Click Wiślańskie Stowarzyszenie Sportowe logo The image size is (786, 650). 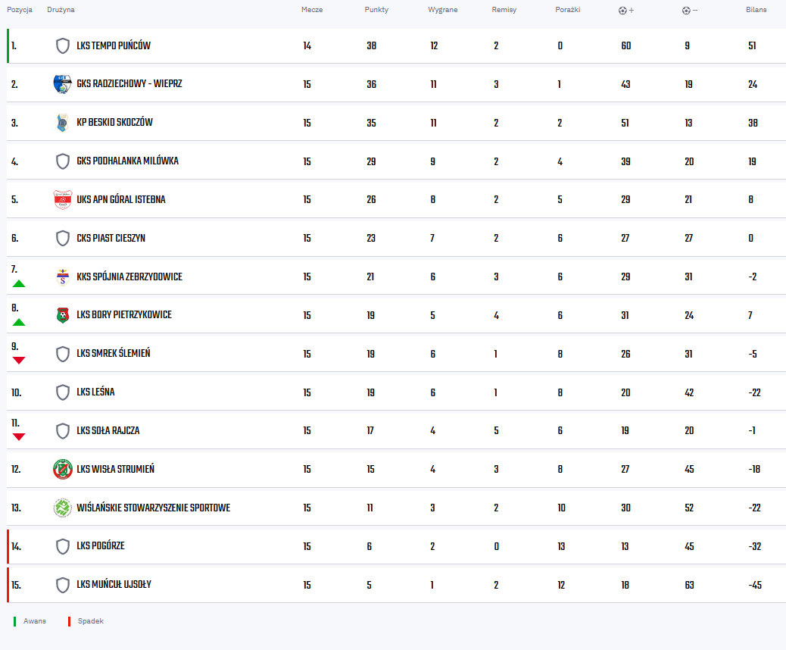pyautogui.click(x=62, y=508)
